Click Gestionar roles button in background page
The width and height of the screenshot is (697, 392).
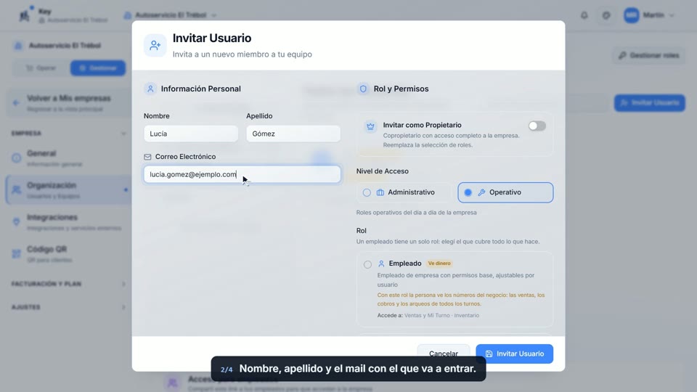tap(649, 56)
